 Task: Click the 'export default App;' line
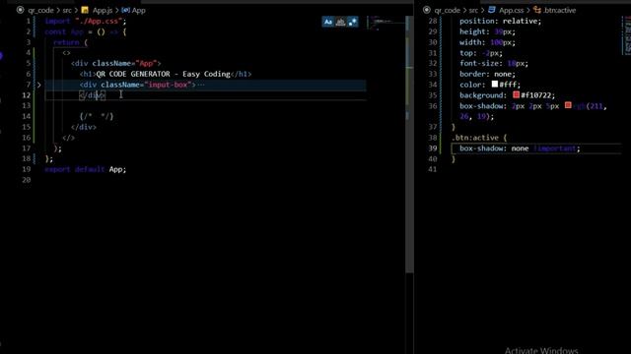pos(86,169)
